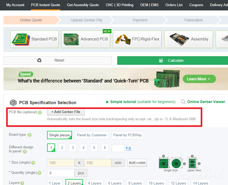The image size is (228, 185).
Task: Click the Standard PCB board icon
Action: coord(21,39)
